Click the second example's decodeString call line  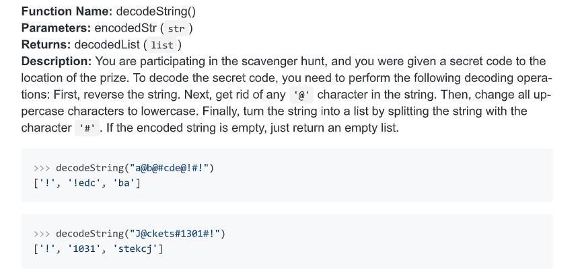(129, 234)
